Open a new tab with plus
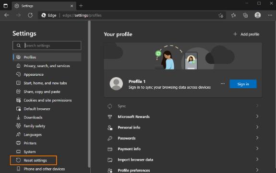The width and height of the screenshot is (276, 173). pyautogui.click(x=81, y=6)
